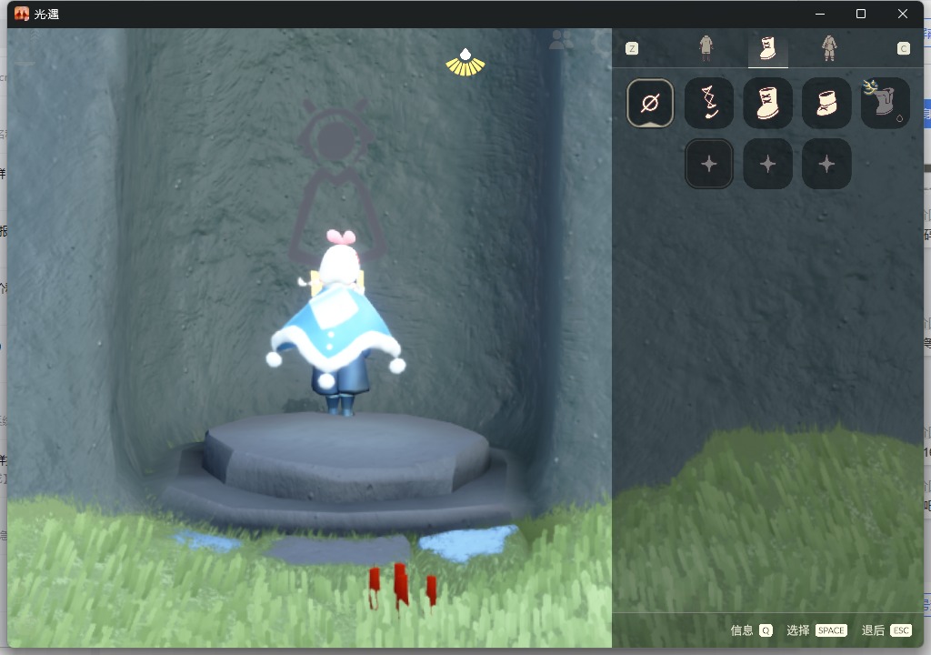Open the outlined locked star slot

tap(708, 164)
